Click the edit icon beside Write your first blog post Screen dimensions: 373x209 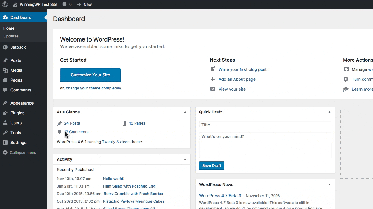point(213,69)
